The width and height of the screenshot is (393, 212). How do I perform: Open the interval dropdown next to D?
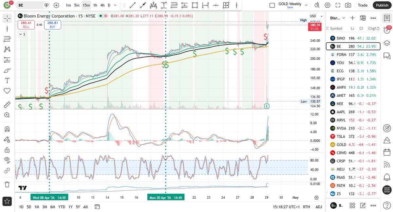pos(114,5)
